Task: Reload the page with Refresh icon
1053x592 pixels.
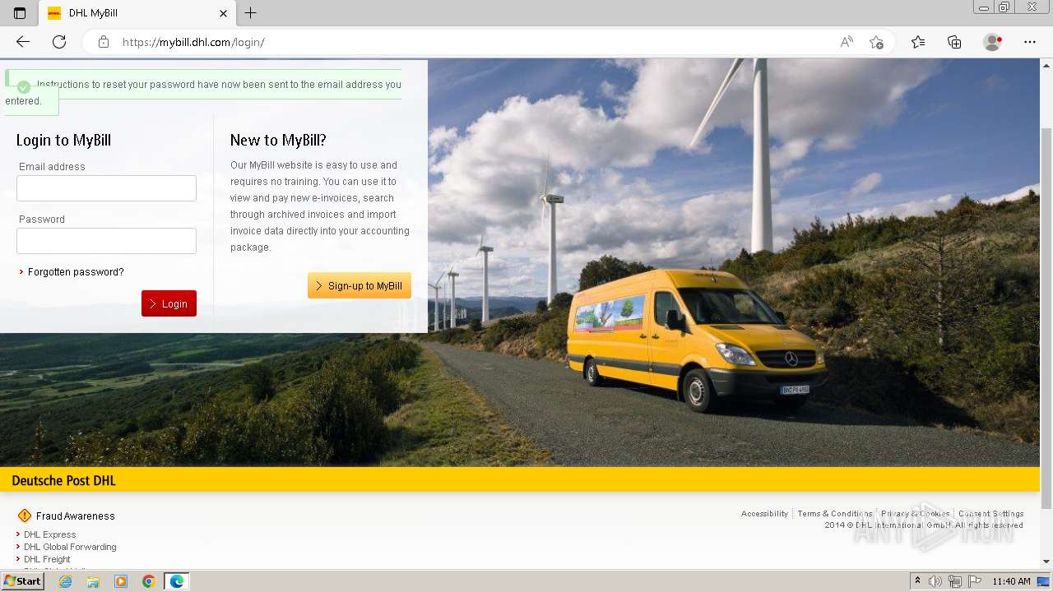Action: [x=59, y=42]
